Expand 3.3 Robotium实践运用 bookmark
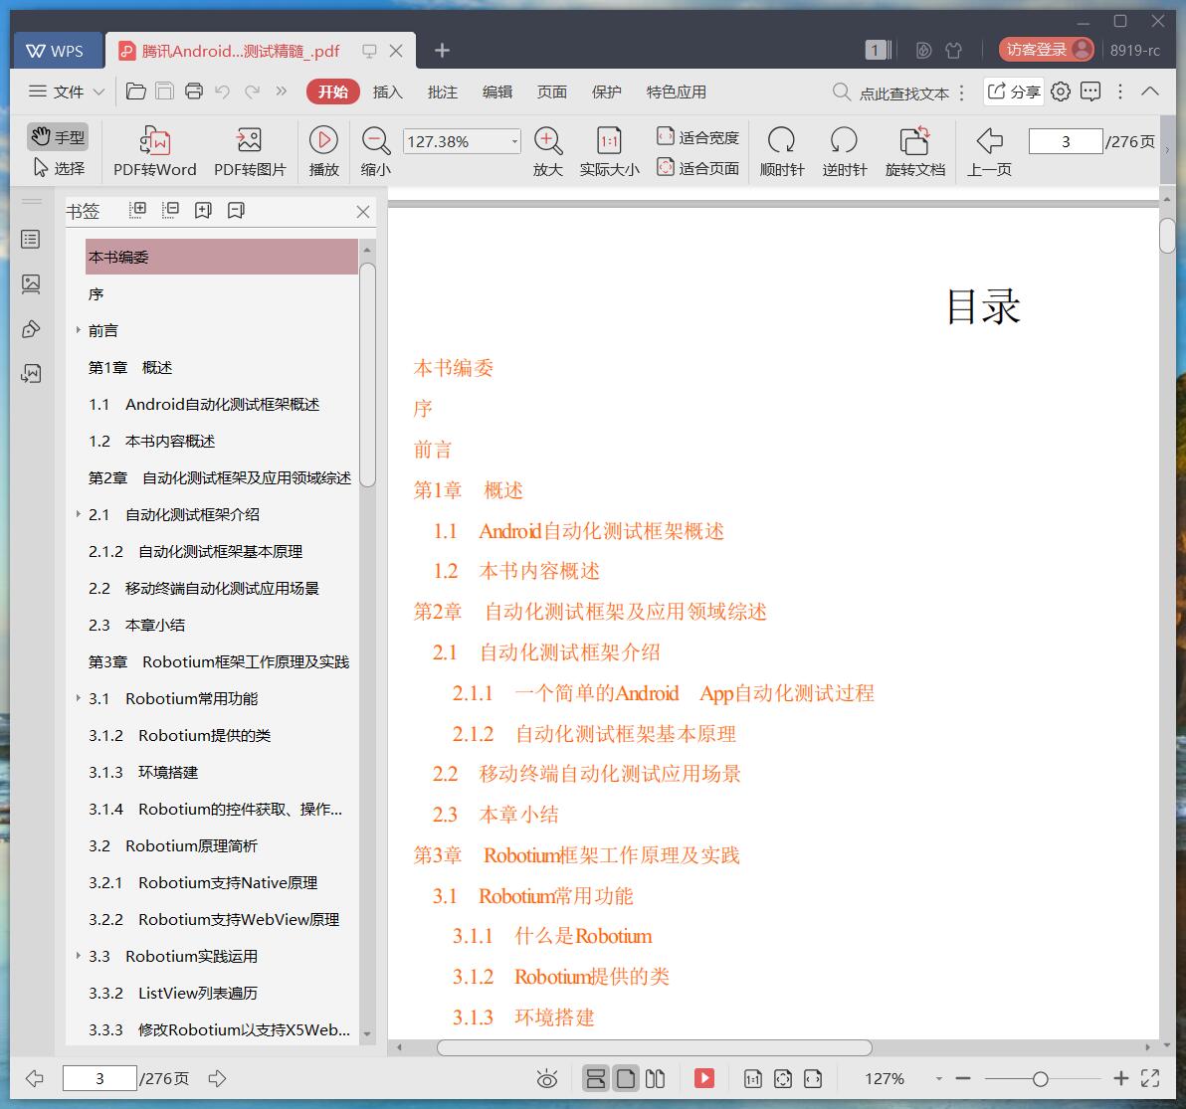Screen dimensions: 1186x1109 point(78,956)
